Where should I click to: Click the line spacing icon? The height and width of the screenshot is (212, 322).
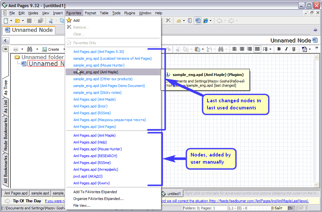click(265, 49)
